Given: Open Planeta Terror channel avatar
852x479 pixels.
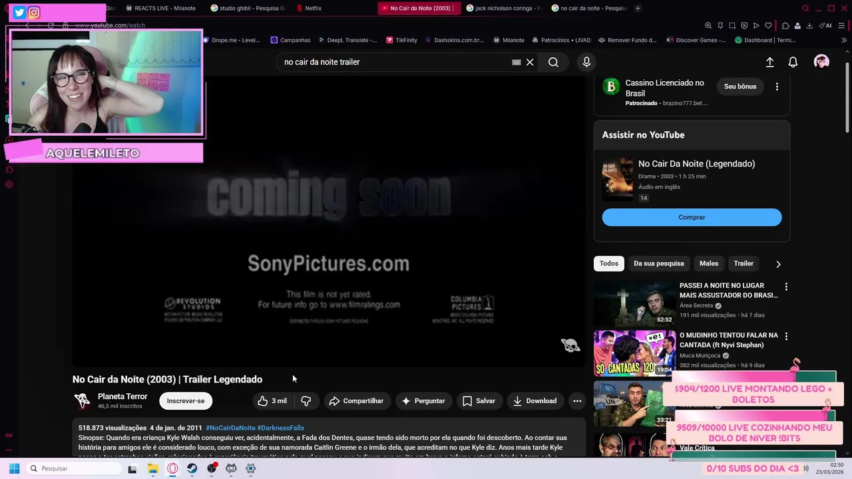Looking at the screenshot, I should click(x=82, y=400).
